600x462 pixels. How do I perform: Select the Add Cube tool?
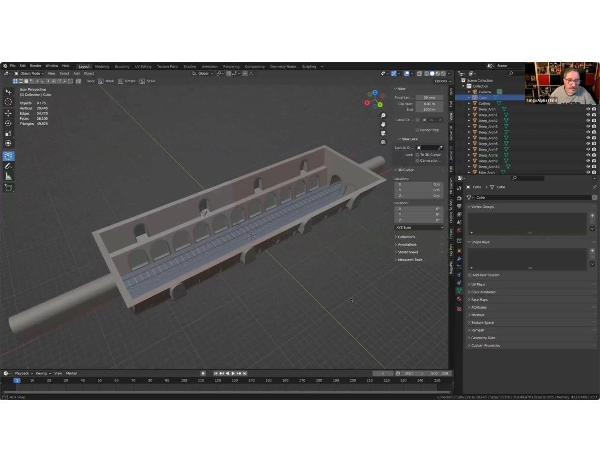pyautogui.click(x=8, y=187)
